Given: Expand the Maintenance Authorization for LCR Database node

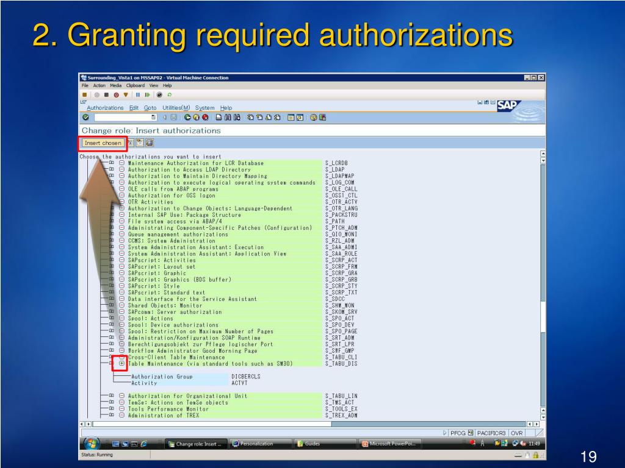Looking at the screenshot, I should (x=111, y=163).
